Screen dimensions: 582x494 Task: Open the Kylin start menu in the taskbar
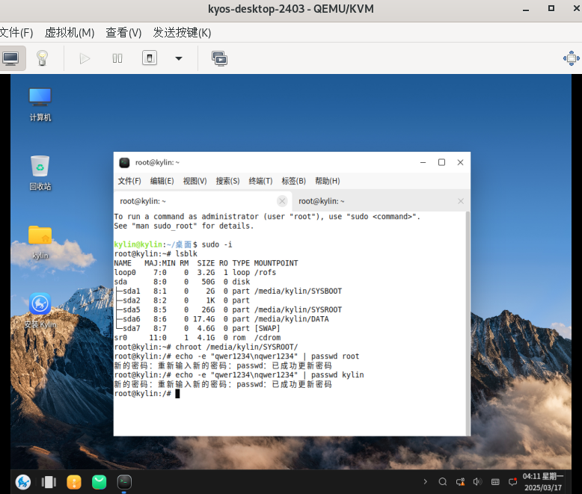tap(23, 482)
